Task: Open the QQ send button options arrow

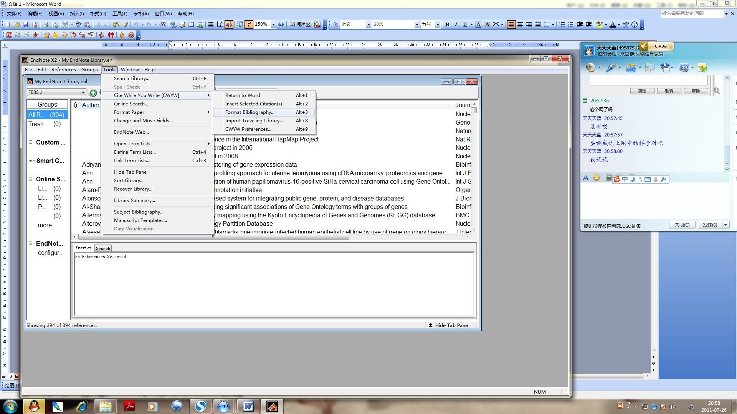Action: pos(725,225)
